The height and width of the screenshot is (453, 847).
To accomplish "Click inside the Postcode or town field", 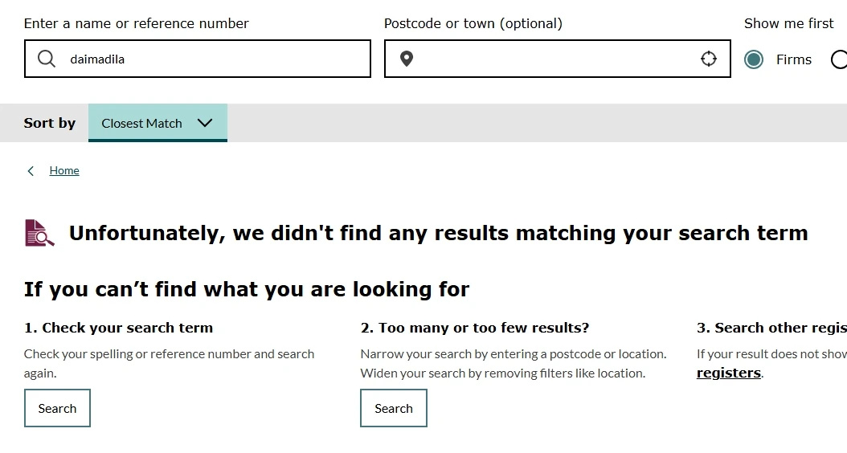I will 554,59.
